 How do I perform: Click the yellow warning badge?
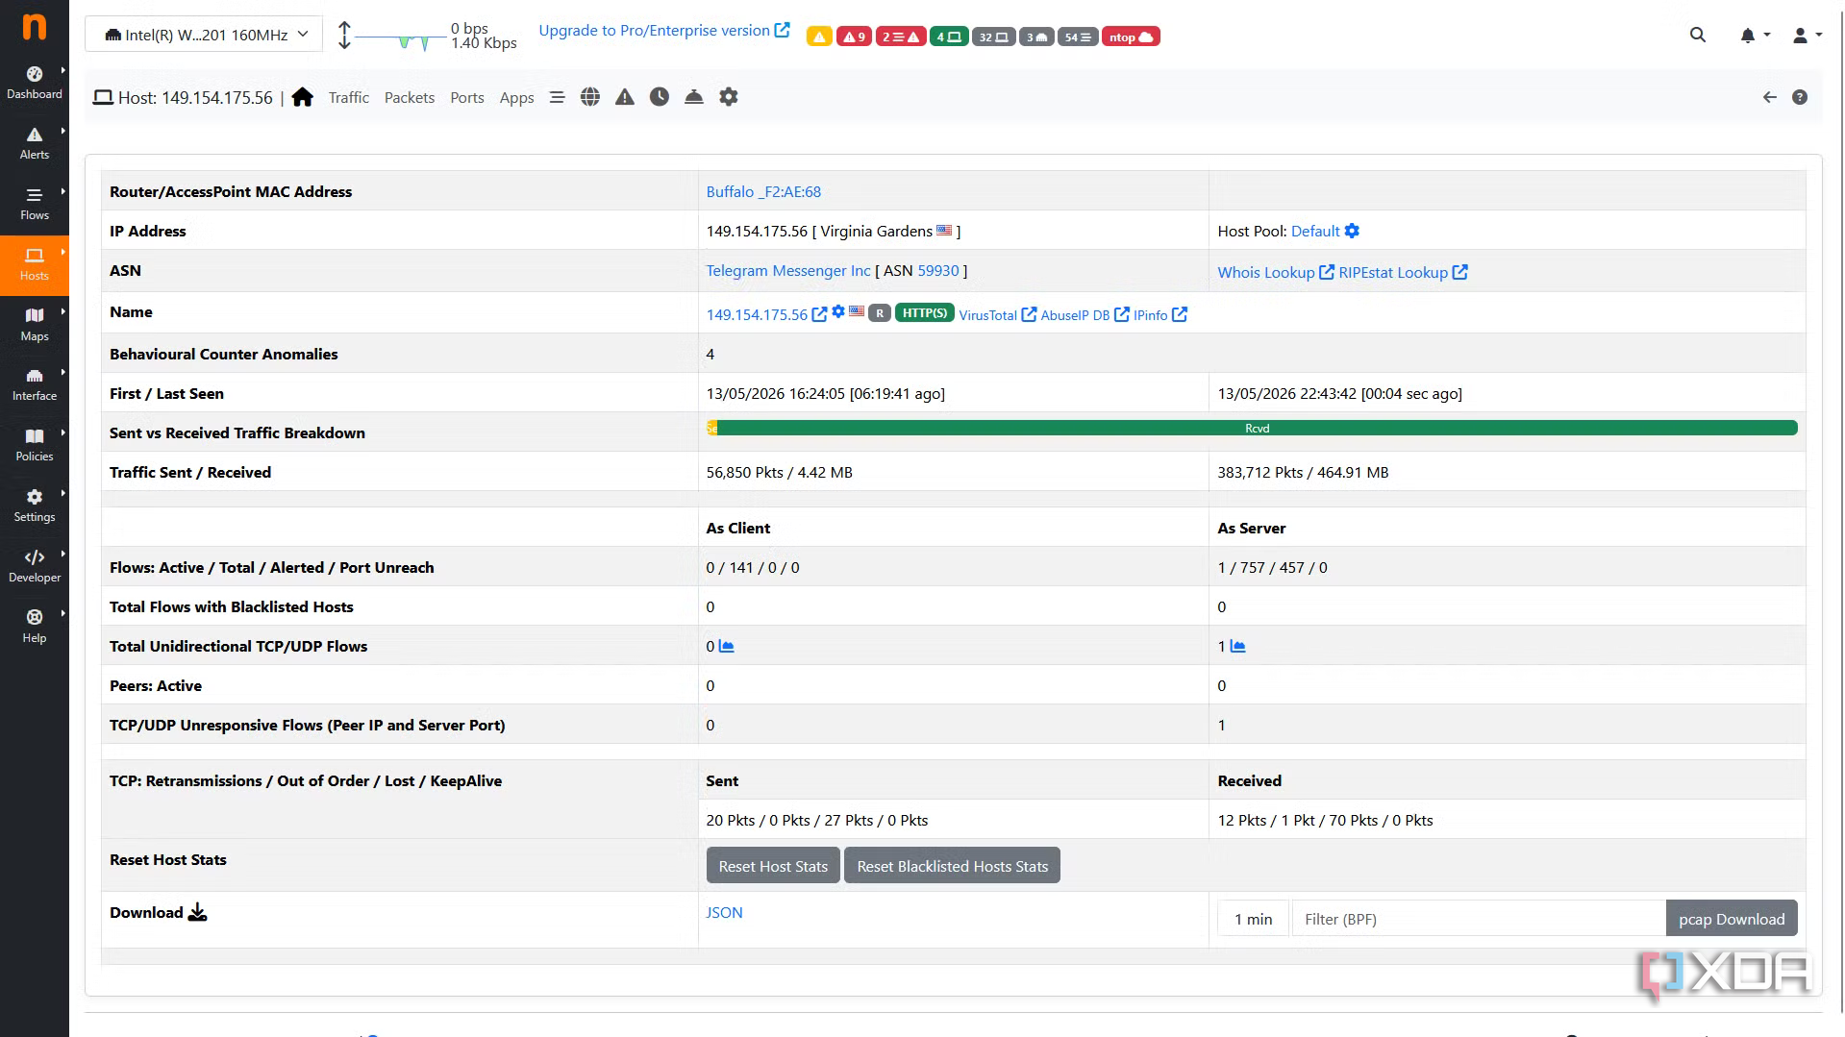coord(819,37)
